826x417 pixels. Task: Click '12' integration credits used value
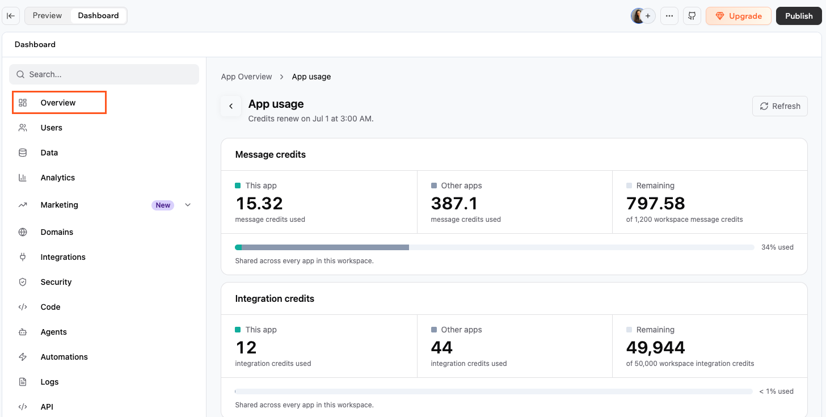(x=246, y=347)
